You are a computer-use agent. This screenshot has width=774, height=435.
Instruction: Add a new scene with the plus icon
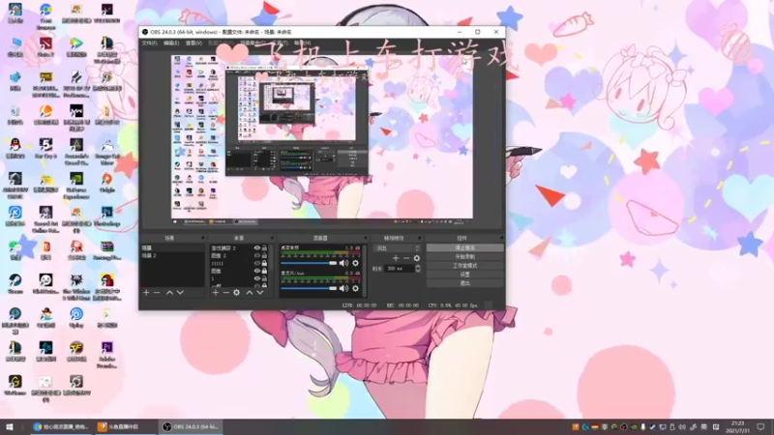(146, 293)
